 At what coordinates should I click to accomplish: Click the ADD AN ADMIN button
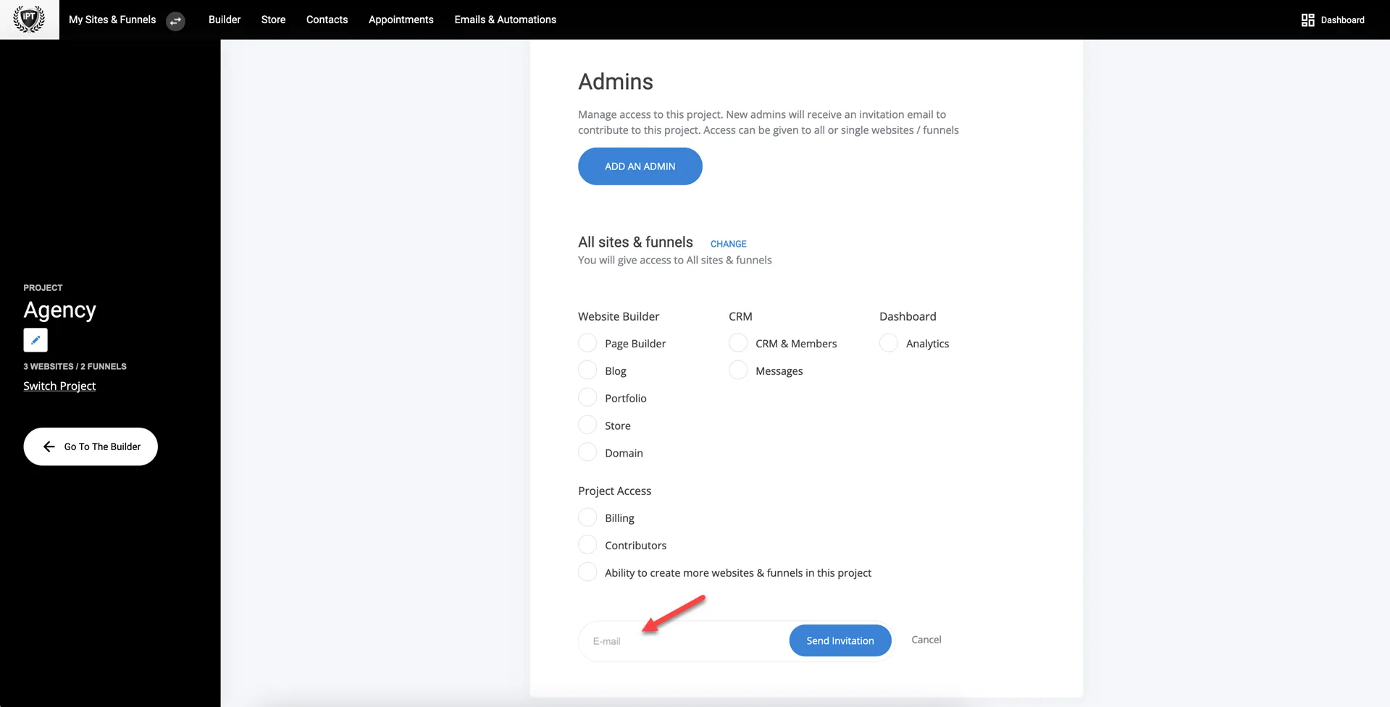point(640,166)
